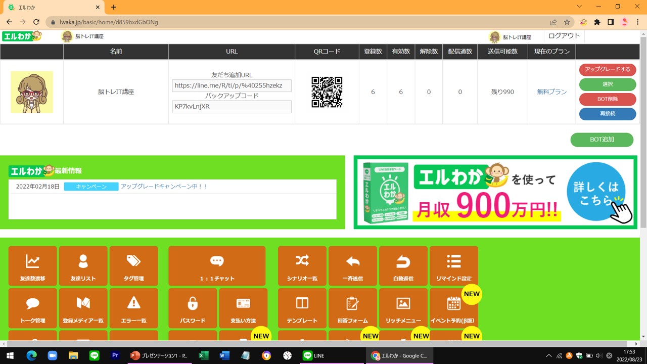Open a new browser tab
The image size is (647, 364).
pyautogui.click(x=114, y=7)
